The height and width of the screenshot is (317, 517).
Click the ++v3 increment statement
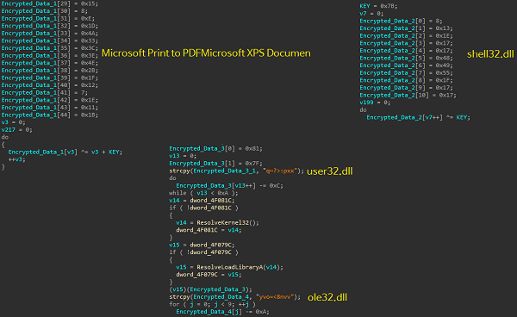point(17,159)
